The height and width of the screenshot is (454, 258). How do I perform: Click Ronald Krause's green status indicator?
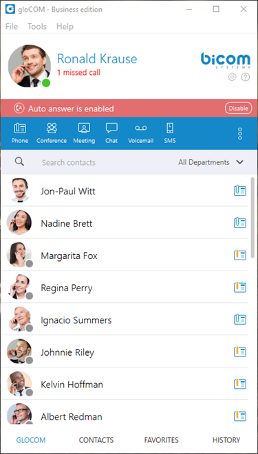point(46,83)
